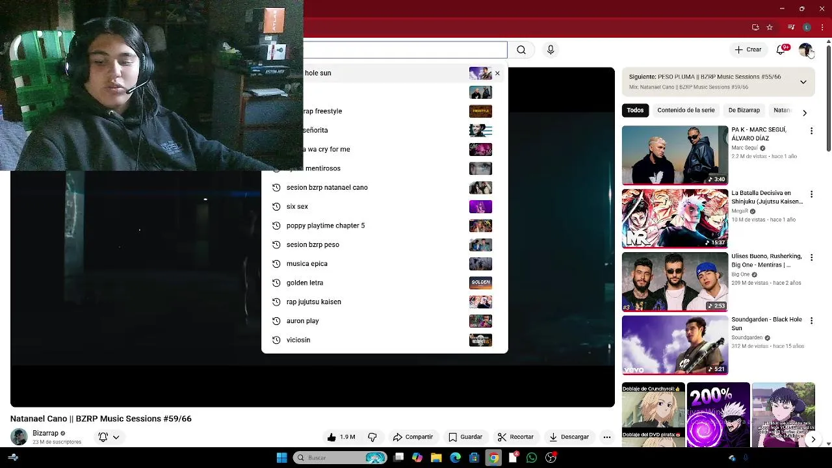The width and height of the screenshot is (832, 468).
Task: Open the 200% Short thumbnail
Action: [x=718, y=415]
